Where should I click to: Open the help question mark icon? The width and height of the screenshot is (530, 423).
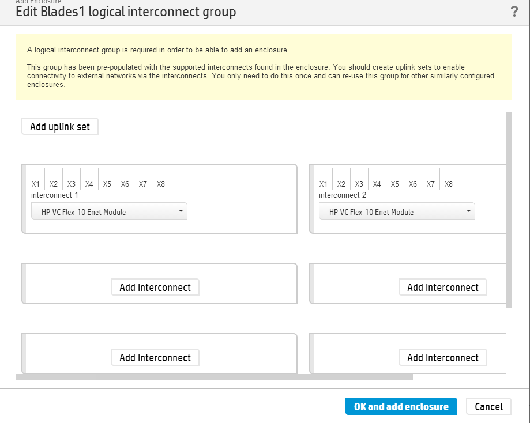pos(514,12)
